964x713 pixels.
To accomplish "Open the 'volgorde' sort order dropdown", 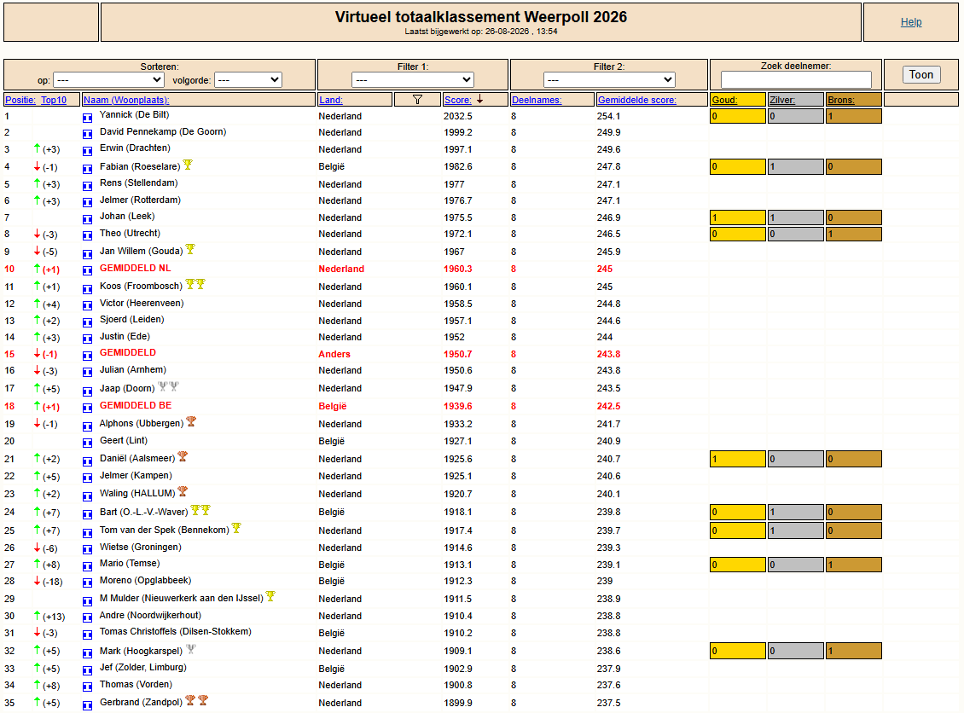I will pos(248,80).
